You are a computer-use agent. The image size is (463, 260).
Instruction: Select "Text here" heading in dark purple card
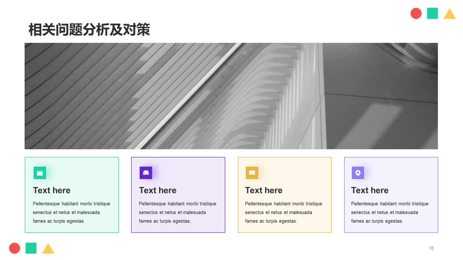point(158,190)
